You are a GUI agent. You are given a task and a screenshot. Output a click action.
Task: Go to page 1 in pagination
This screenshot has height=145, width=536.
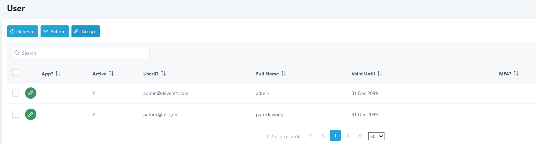click(x=335, y=135)
